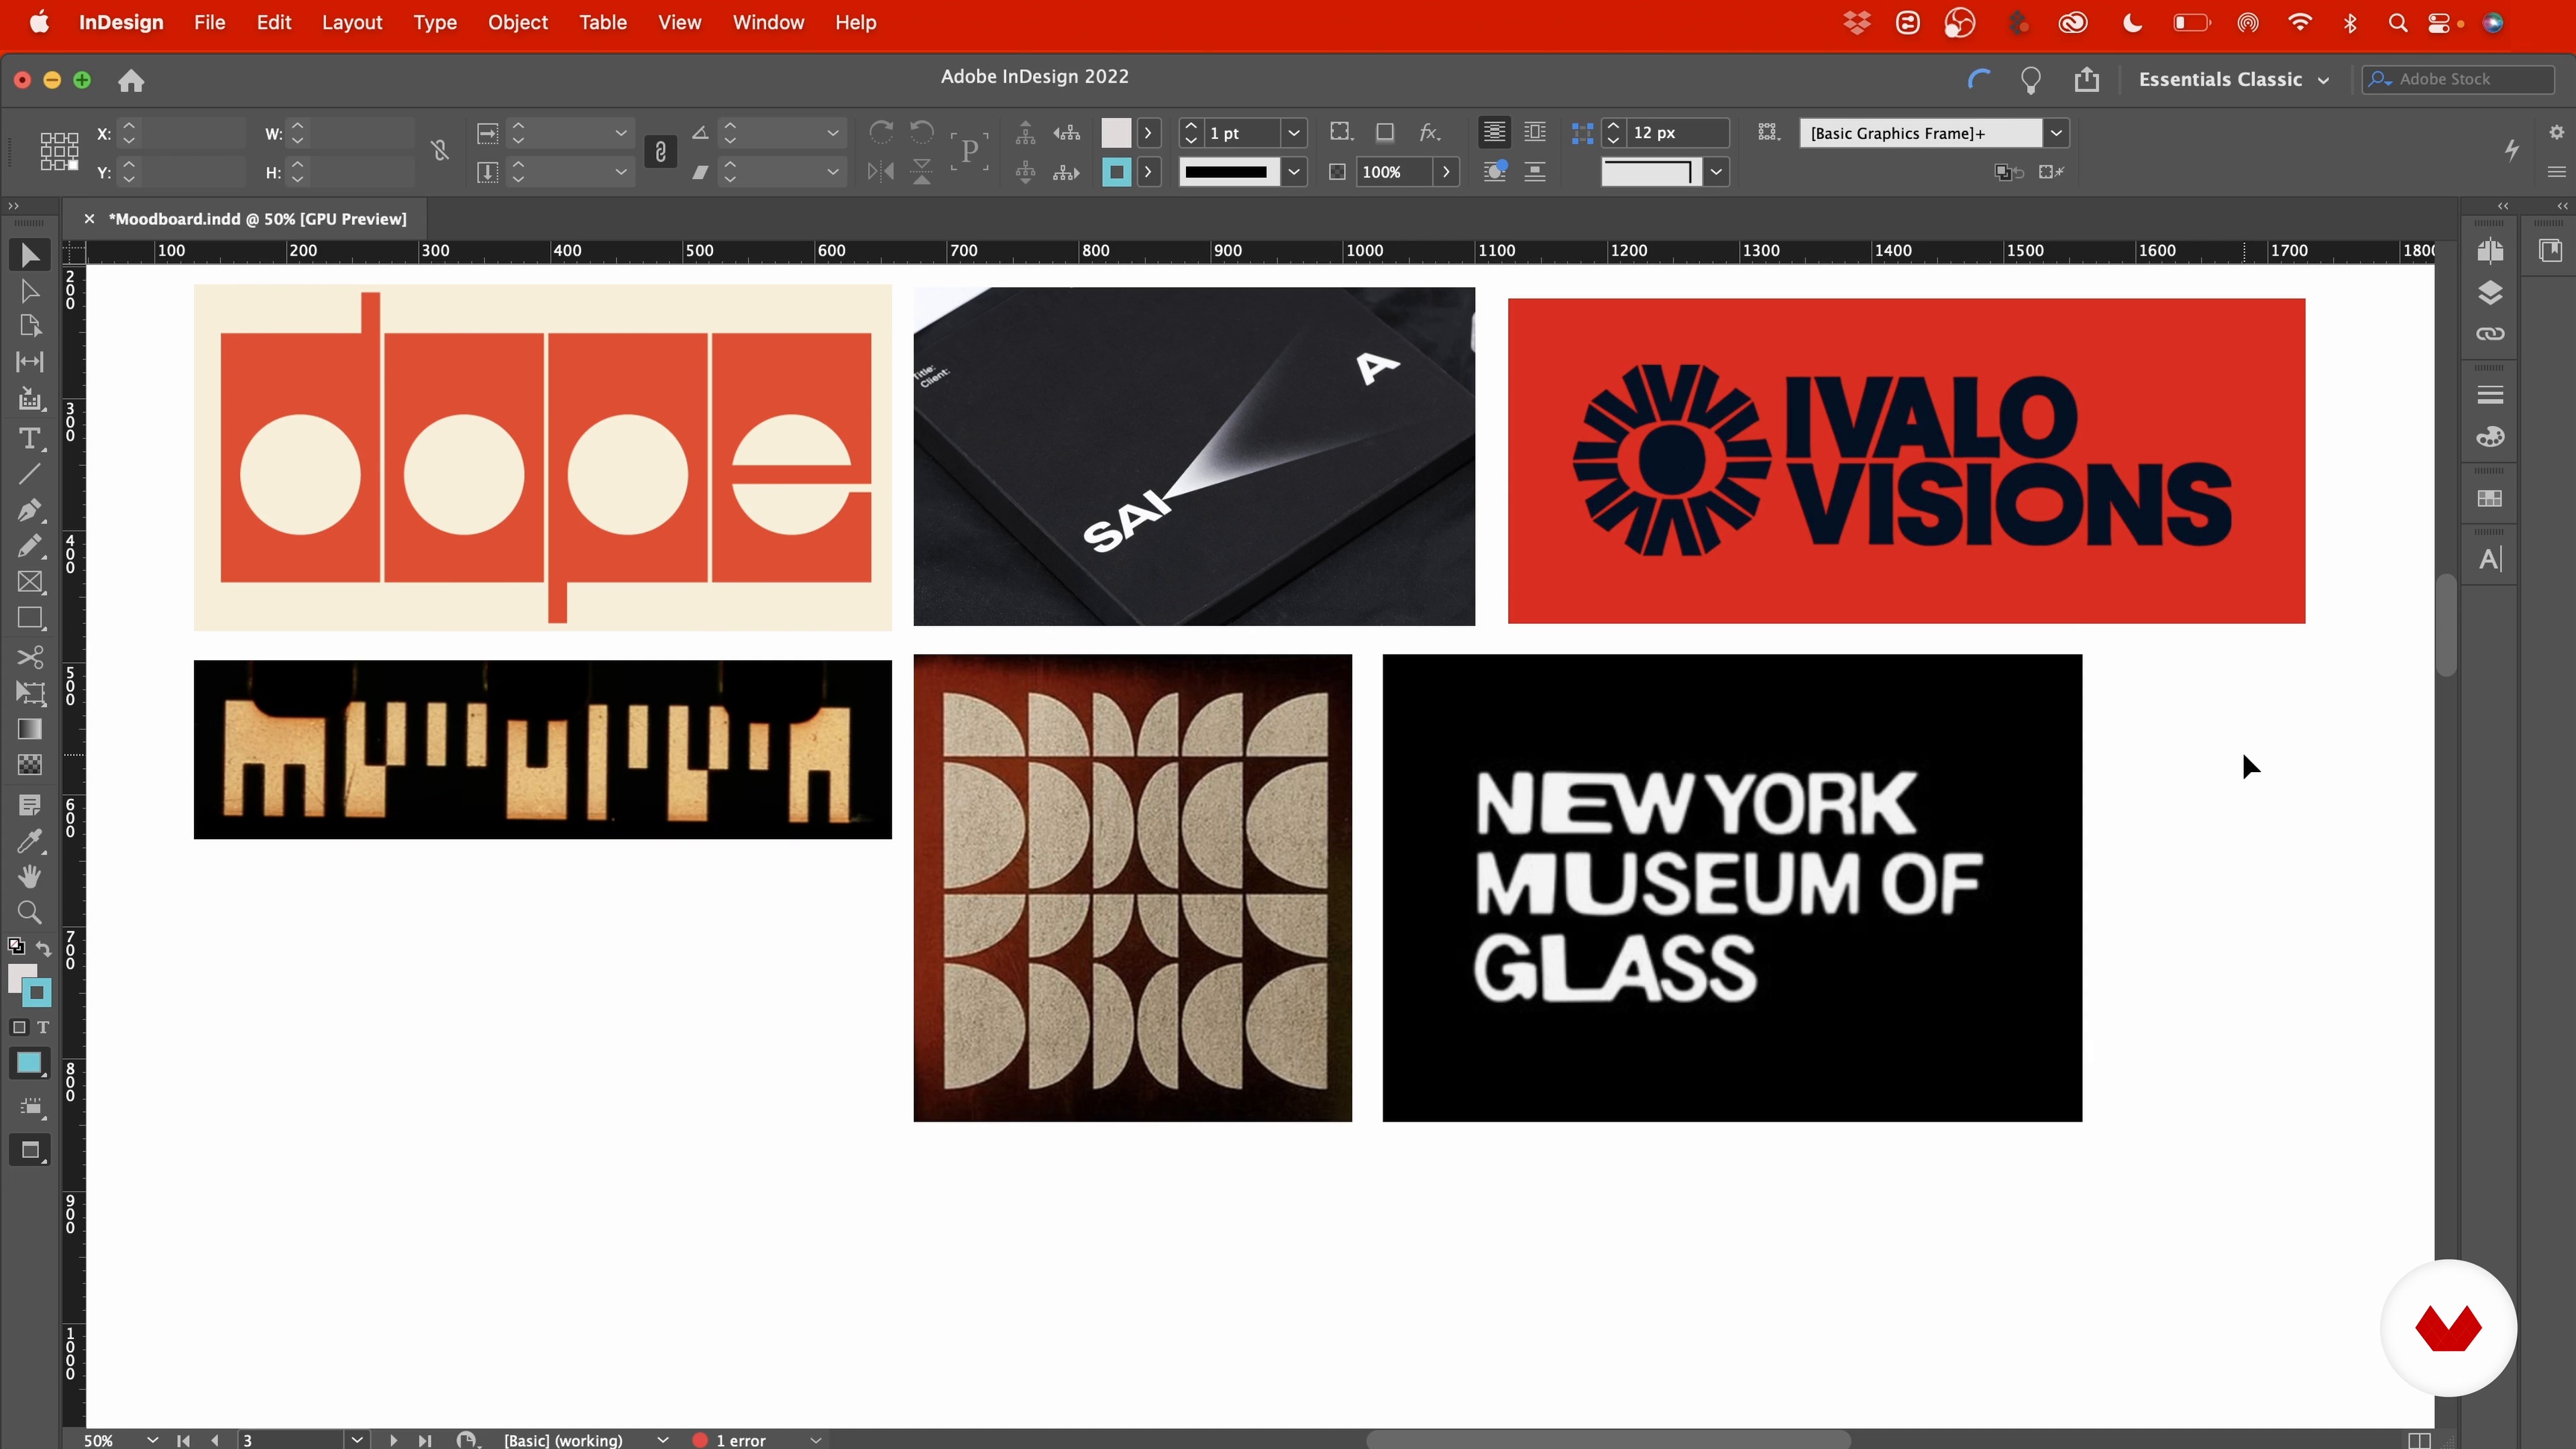Toggle the reference point locator grid
The width and height of the screenshot is (2576, 1449).
click(x=59, y=151)
